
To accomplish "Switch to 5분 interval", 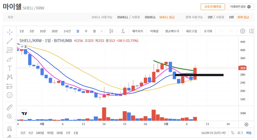I will [x=32, y=31].
